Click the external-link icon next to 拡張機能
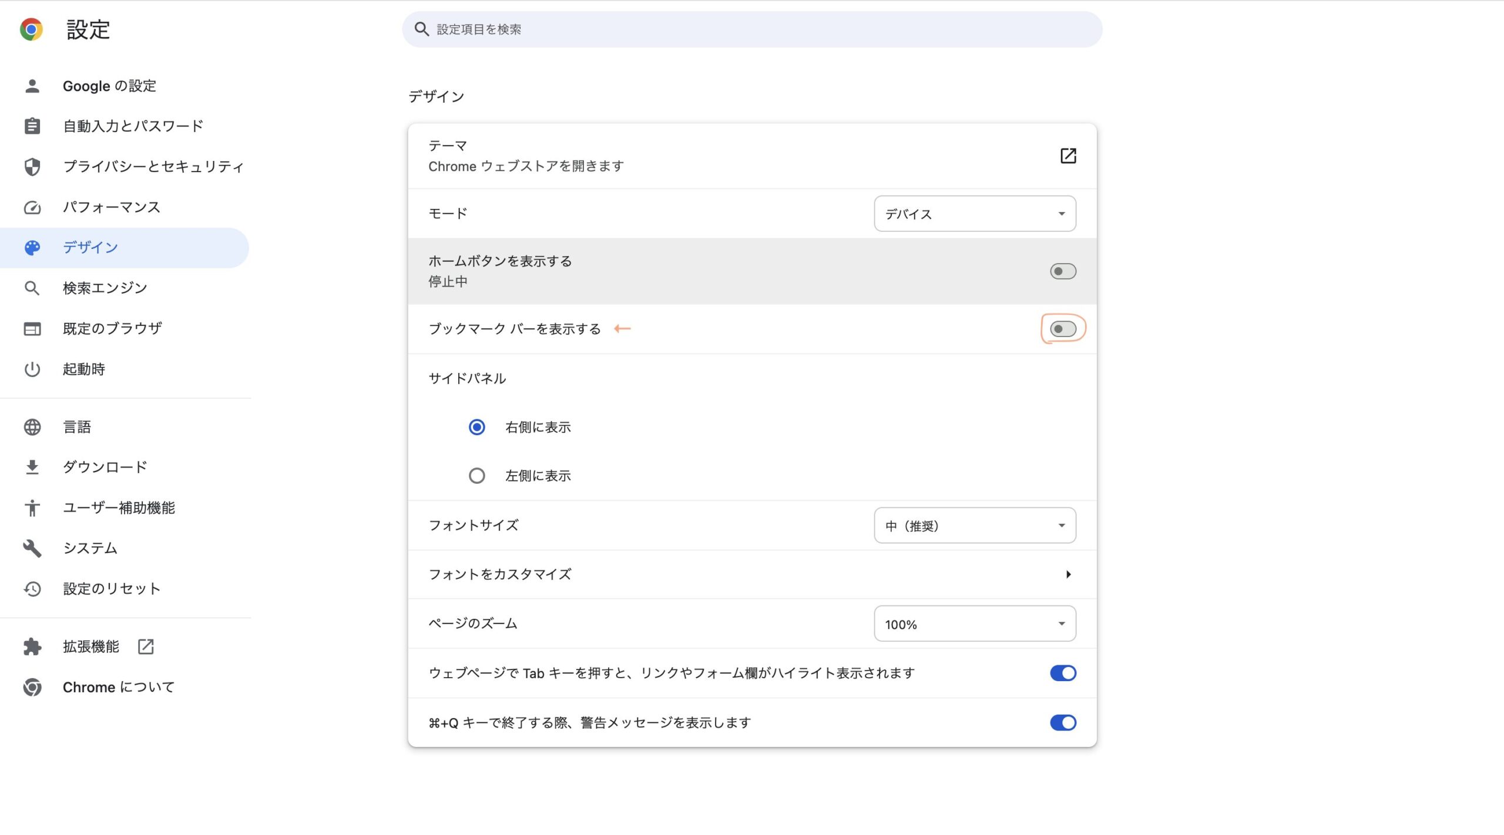This screenshot has height=835, width=1504. [x=146, y=647]
